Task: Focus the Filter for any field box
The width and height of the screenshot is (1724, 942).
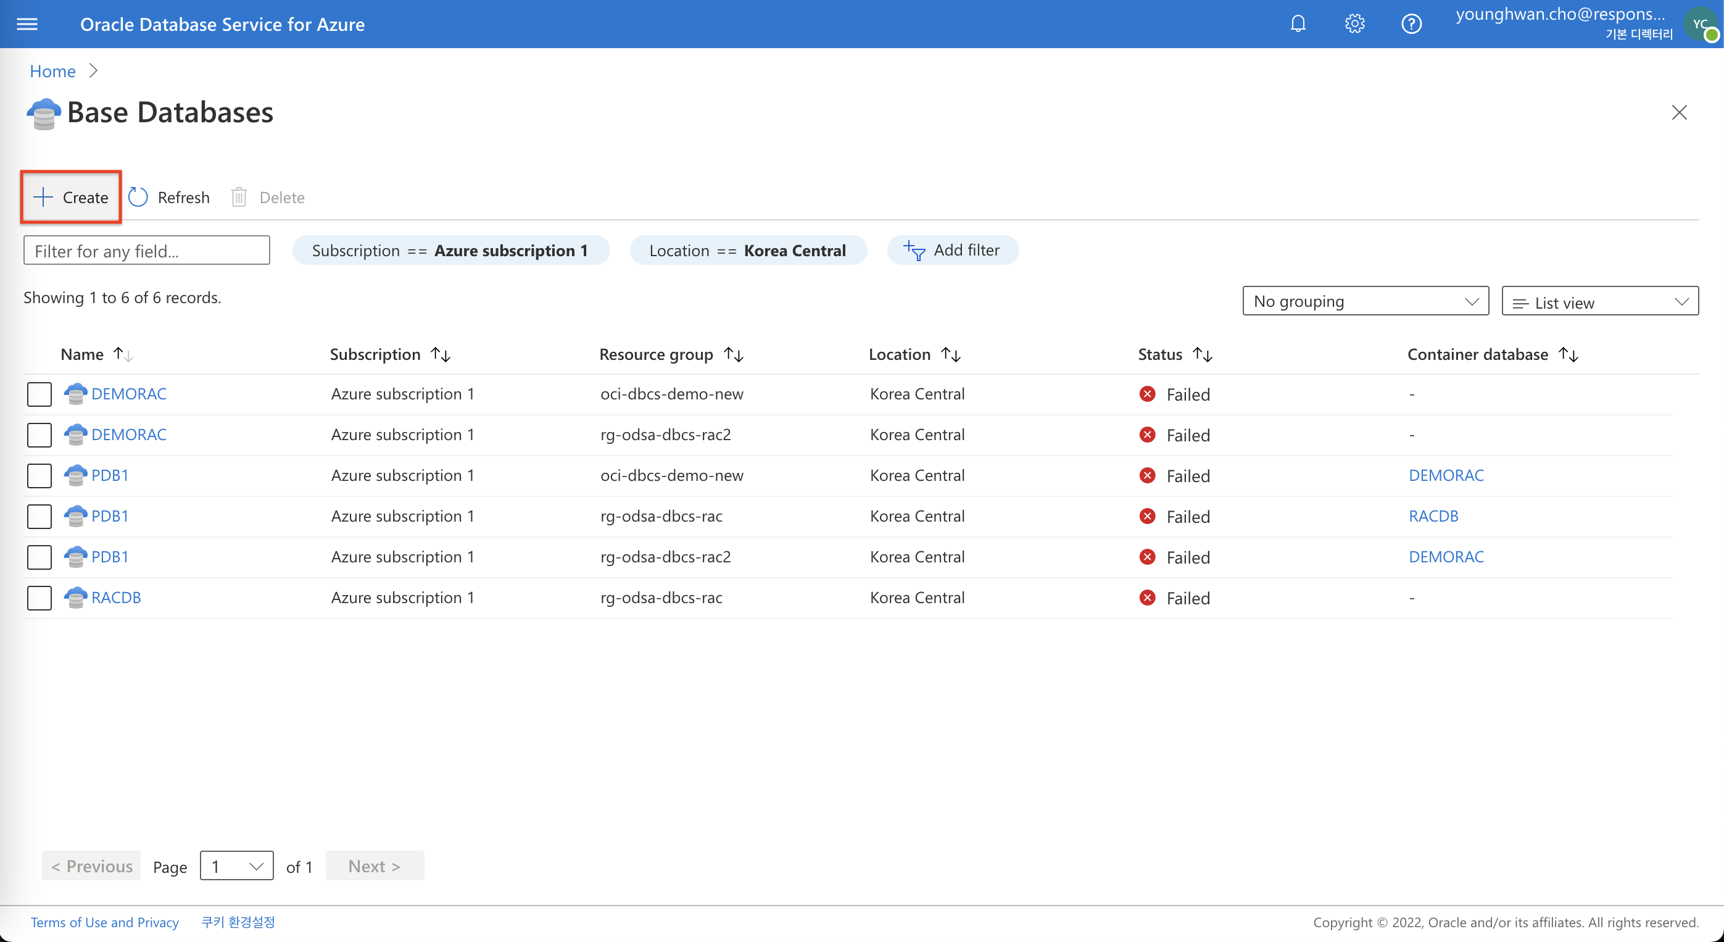Action: tap(147, 251)
